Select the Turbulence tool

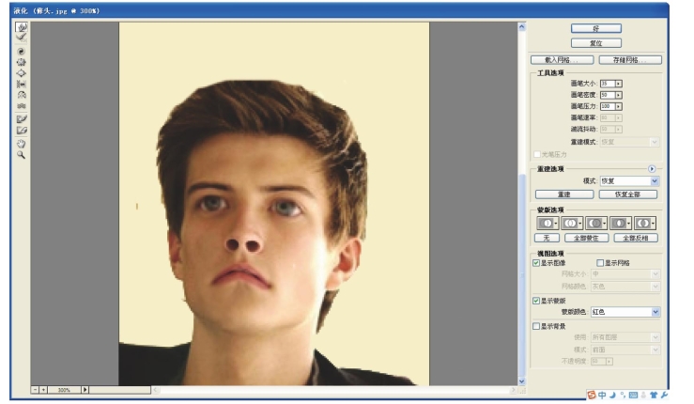pyautogui.click(x=22, y=106)
